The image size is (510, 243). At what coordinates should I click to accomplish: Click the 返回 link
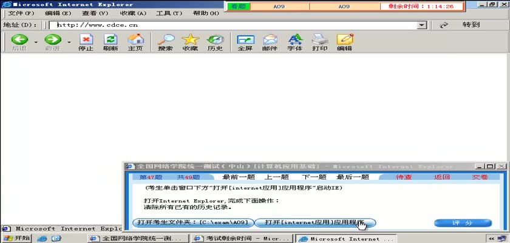click(442, 177)
